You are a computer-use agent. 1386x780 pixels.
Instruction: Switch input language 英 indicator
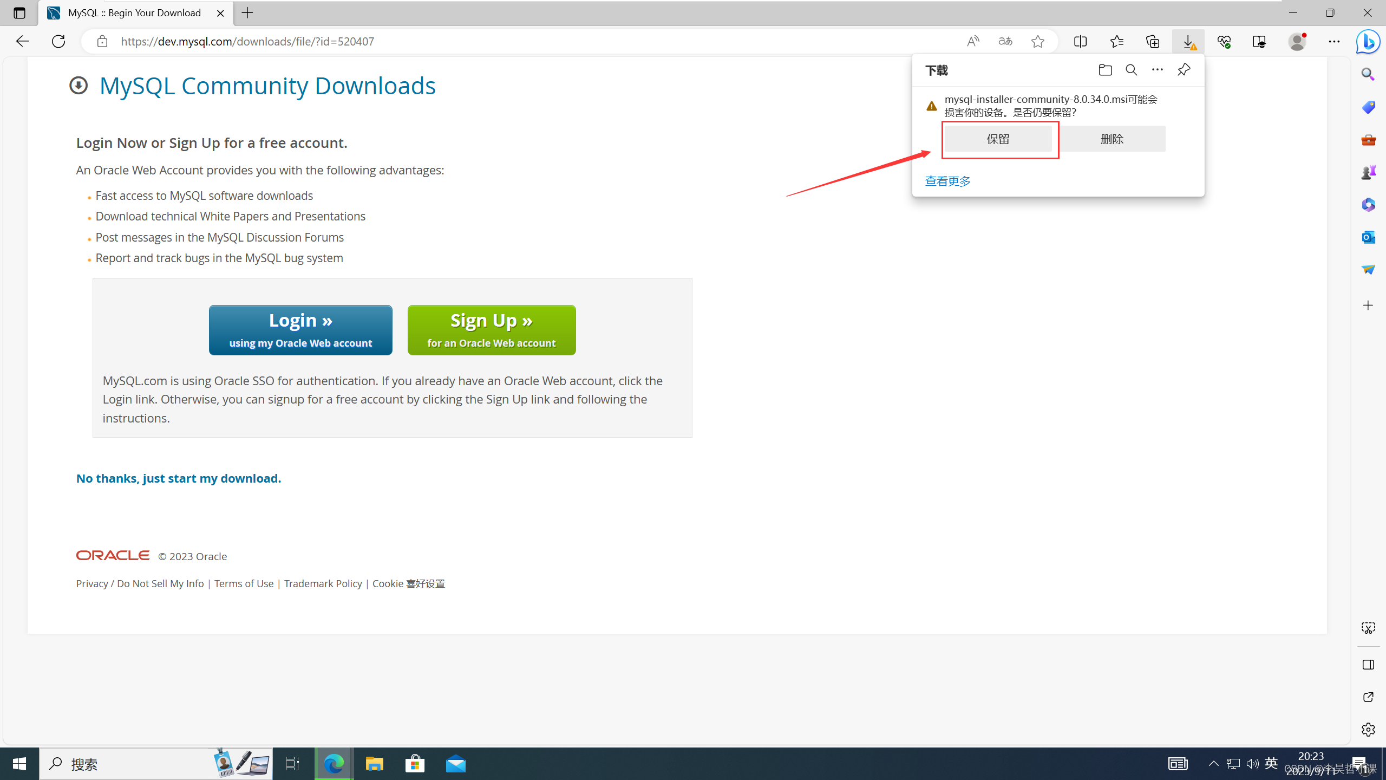pos(1272,763)
